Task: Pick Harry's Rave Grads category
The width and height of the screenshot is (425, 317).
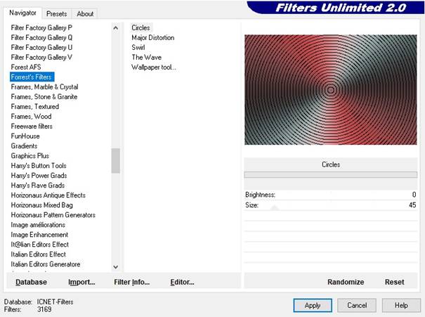Action: pos(38,186)
